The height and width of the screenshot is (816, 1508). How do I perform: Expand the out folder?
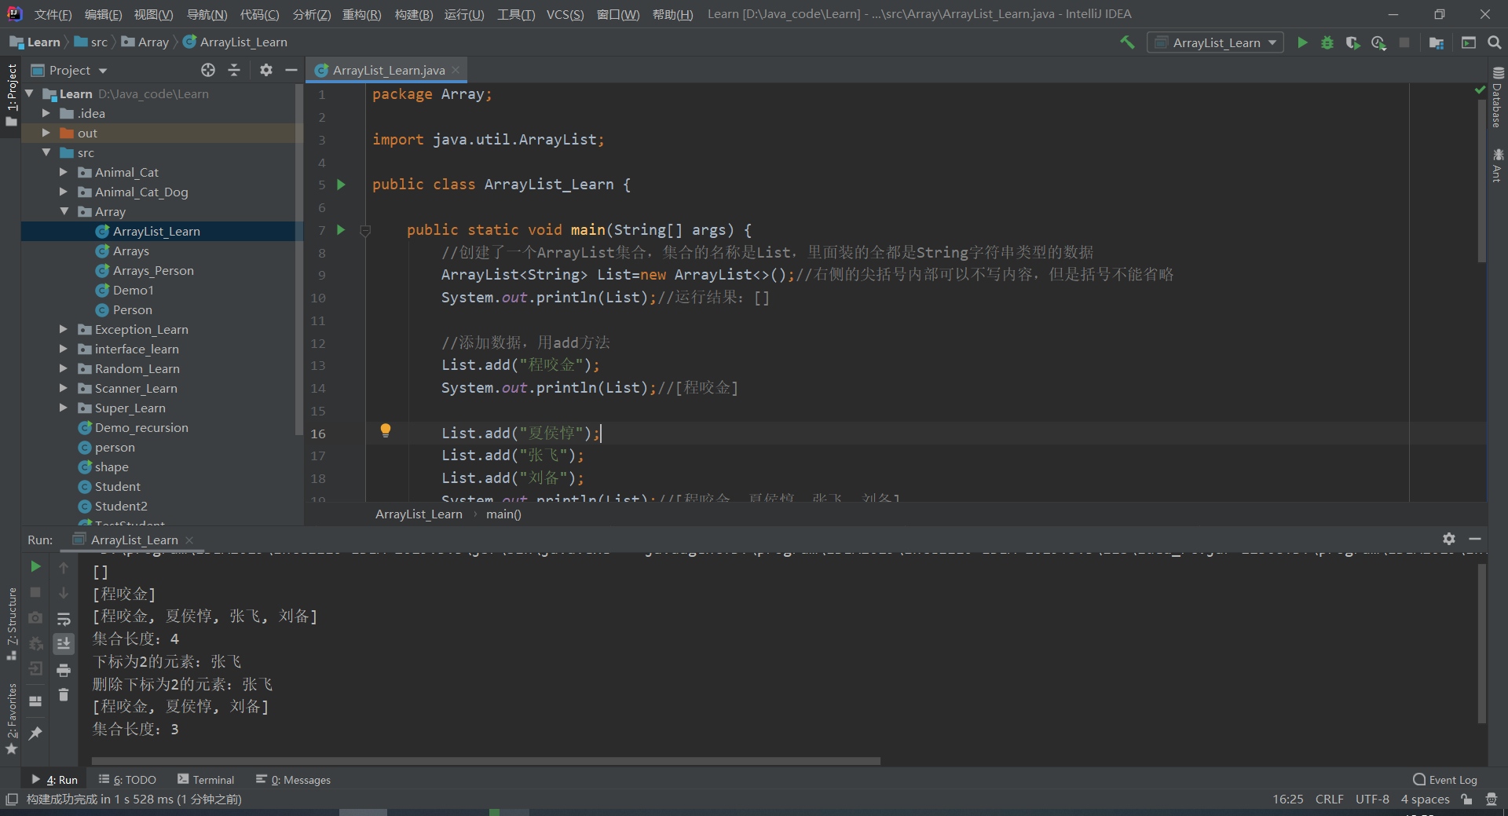click(46, 133)
